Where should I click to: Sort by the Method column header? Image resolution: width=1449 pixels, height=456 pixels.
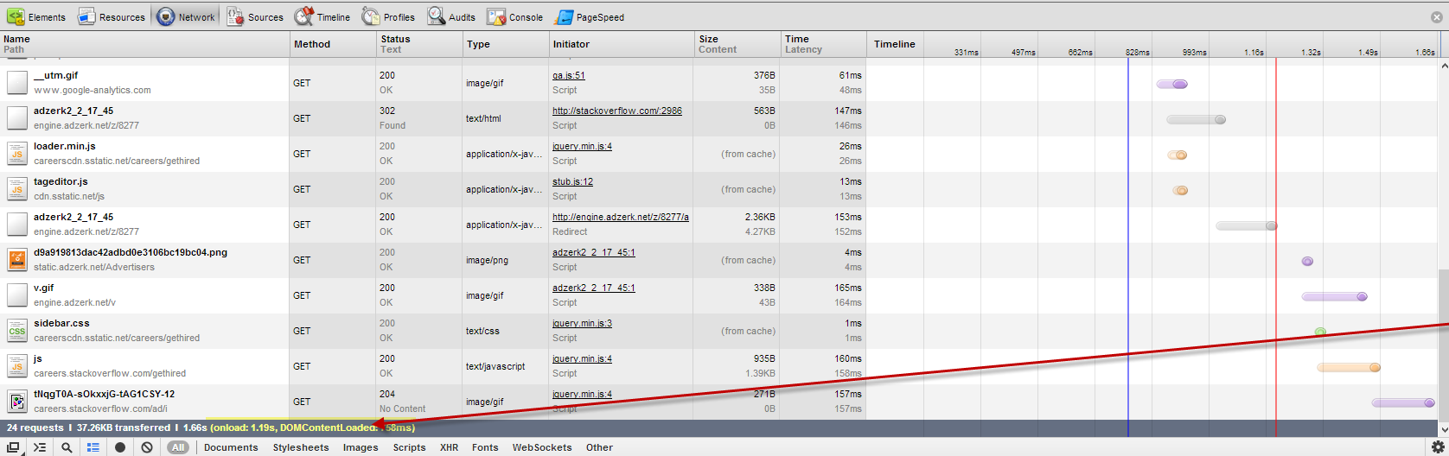[333, 44]
